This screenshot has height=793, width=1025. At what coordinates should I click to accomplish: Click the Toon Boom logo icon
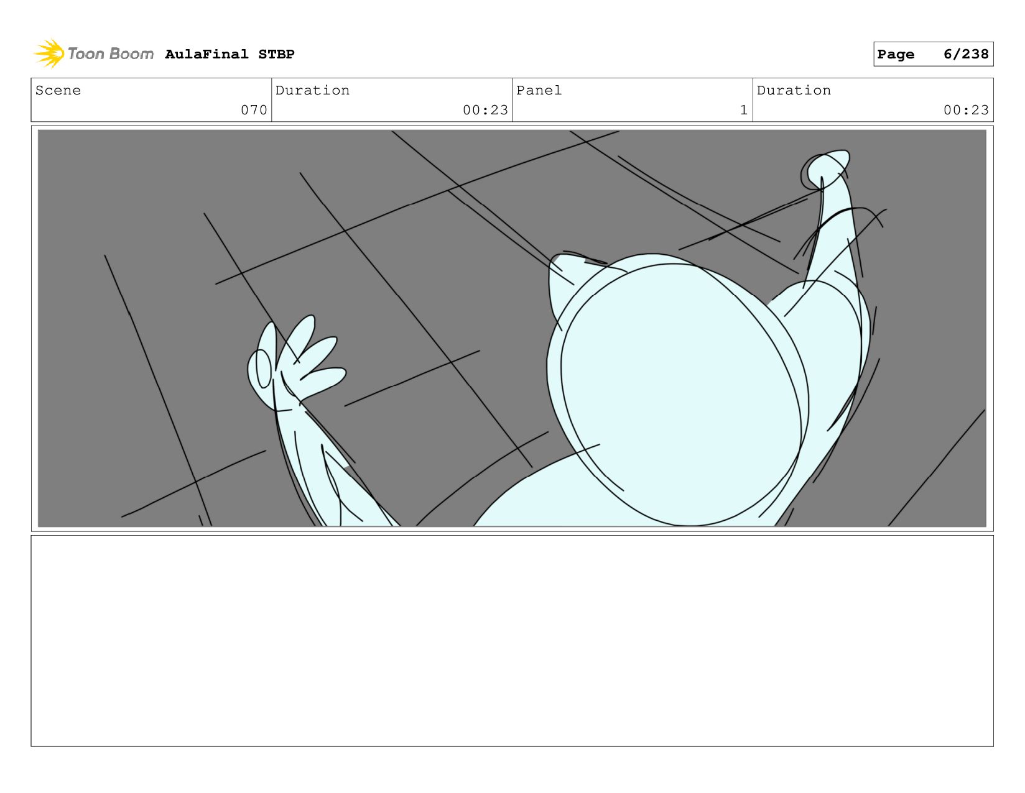[49, 53]
